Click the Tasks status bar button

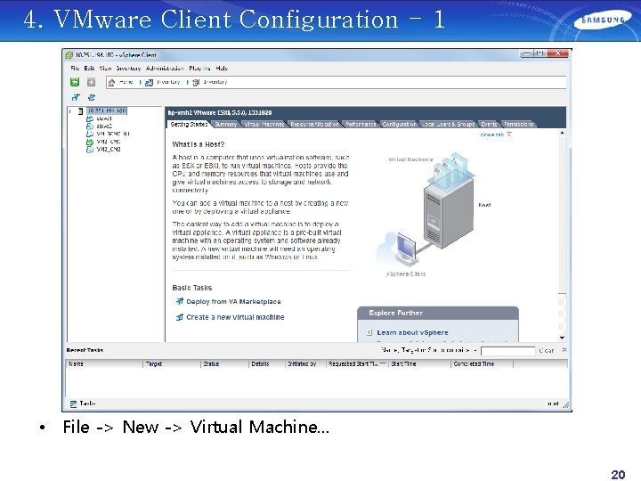[83, 404]
